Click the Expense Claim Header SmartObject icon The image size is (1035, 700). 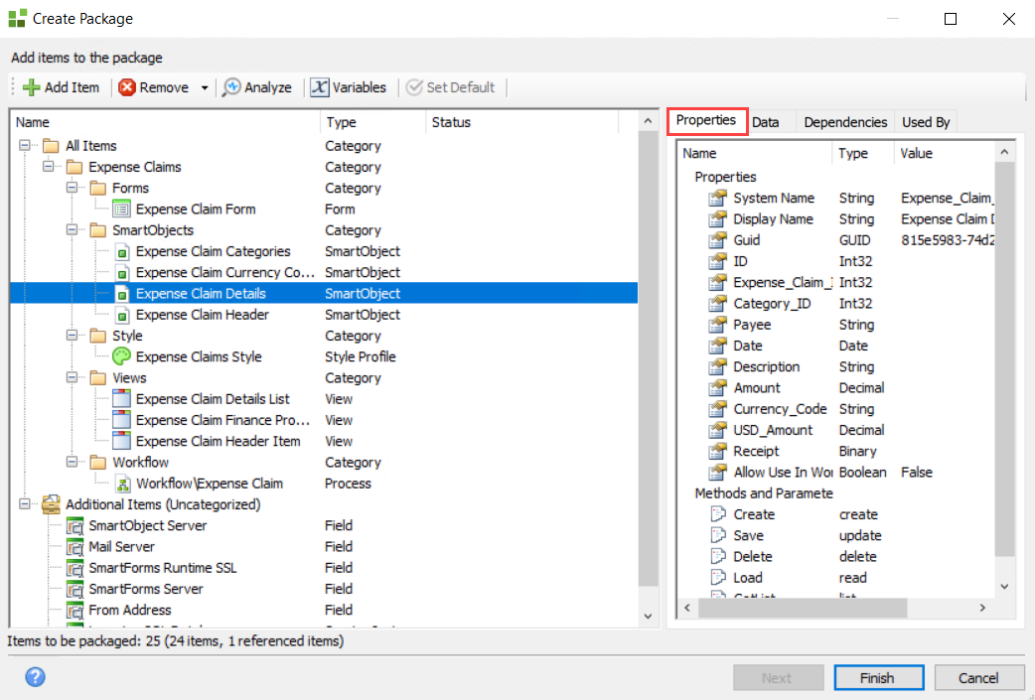121,315
